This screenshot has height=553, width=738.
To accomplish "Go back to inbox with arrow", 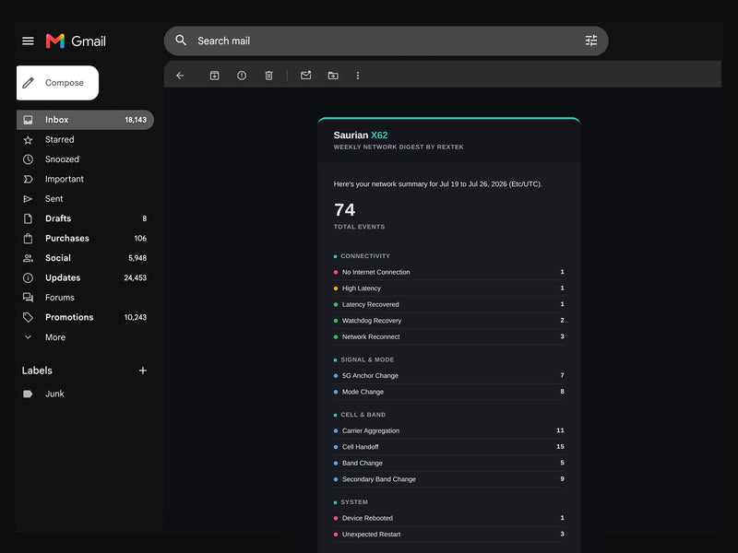I will tap(180, 76).
